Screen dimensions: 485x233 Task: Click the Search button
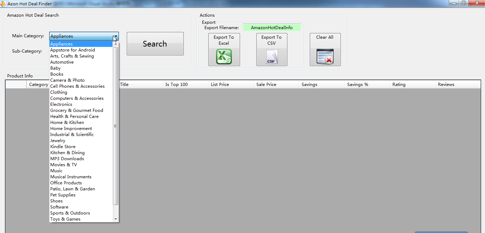[155, 44]
